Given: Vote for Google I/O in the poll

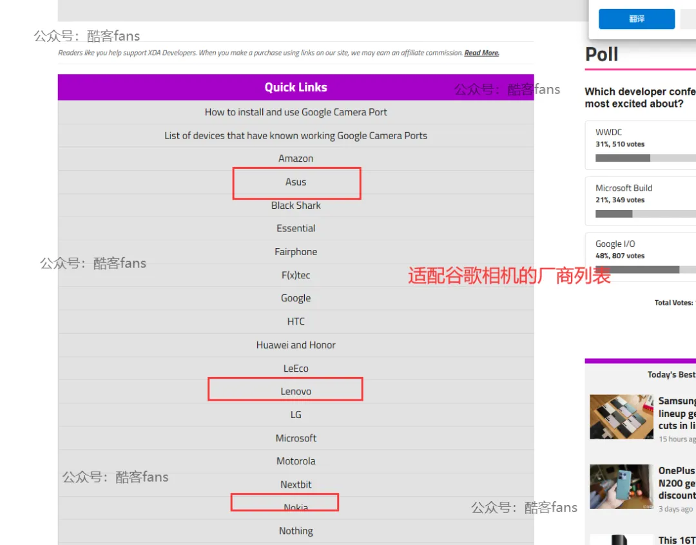Looking at the screenshot, I should pyautogui.click(x=641, y=256).
